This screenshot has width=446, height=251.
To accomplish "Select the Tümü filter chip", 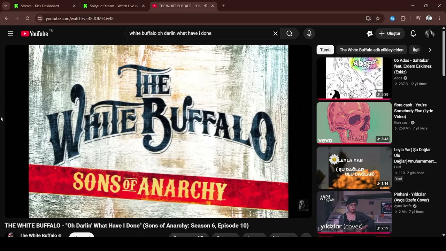I will point(325,50).
